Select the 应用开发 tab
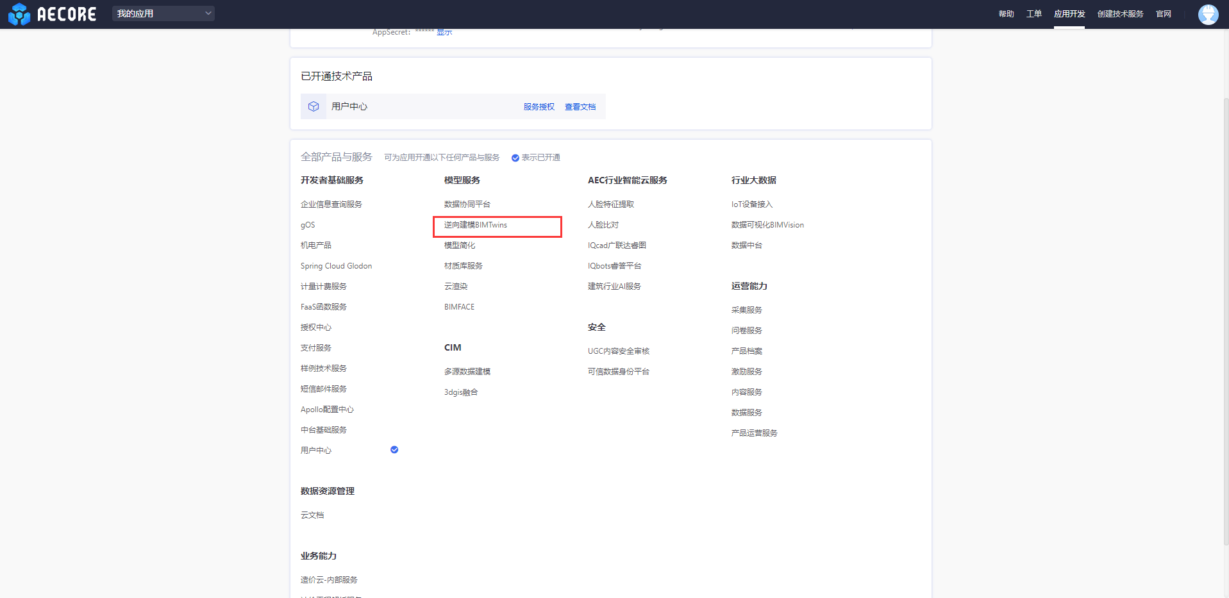 click(x=1069, y=14)
